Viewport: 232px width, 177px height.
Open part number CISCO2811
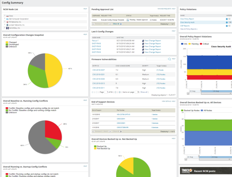coord(121,119)
